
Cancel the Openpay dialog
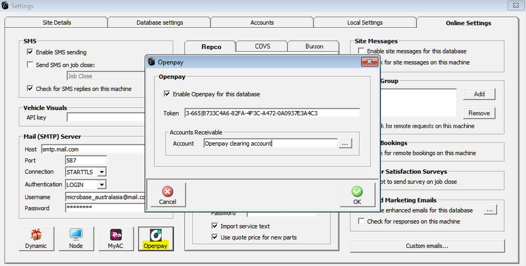click(168, 195)
